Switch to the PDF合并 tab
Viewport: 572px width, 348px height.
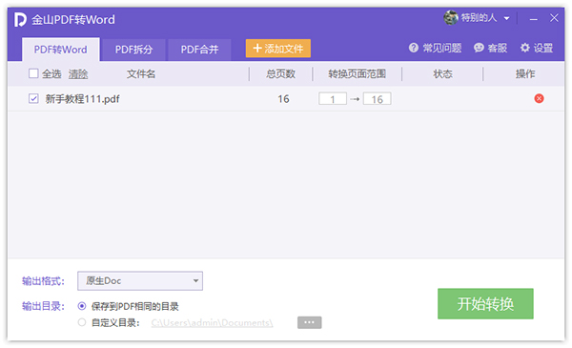199,50
